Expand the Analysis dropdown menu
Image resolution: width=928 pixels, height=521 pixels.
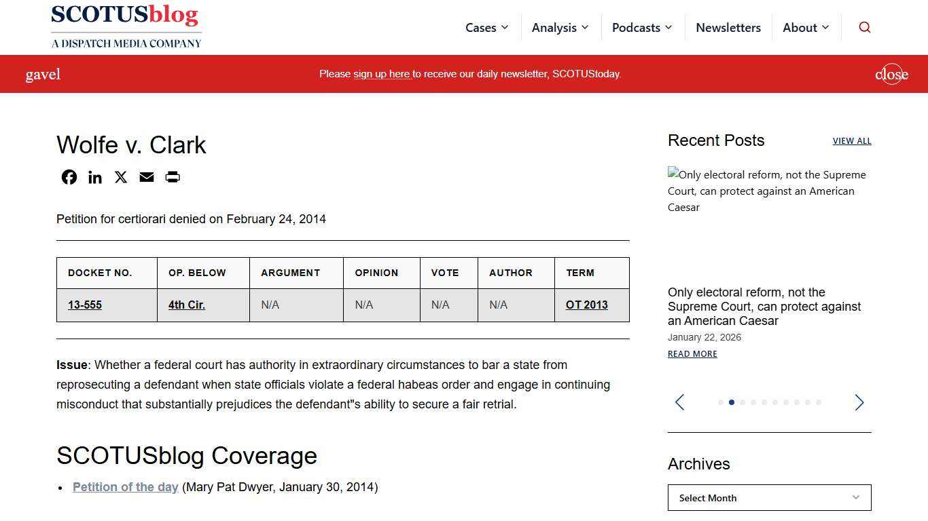tap(560, 28)
